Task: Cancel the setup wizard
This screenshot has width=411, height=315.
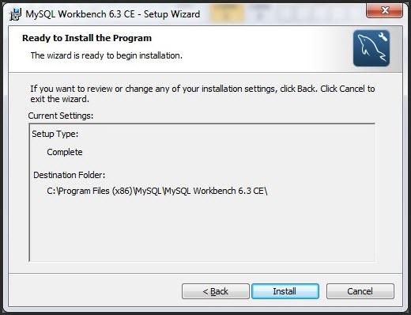Action: tap(360, 291)
